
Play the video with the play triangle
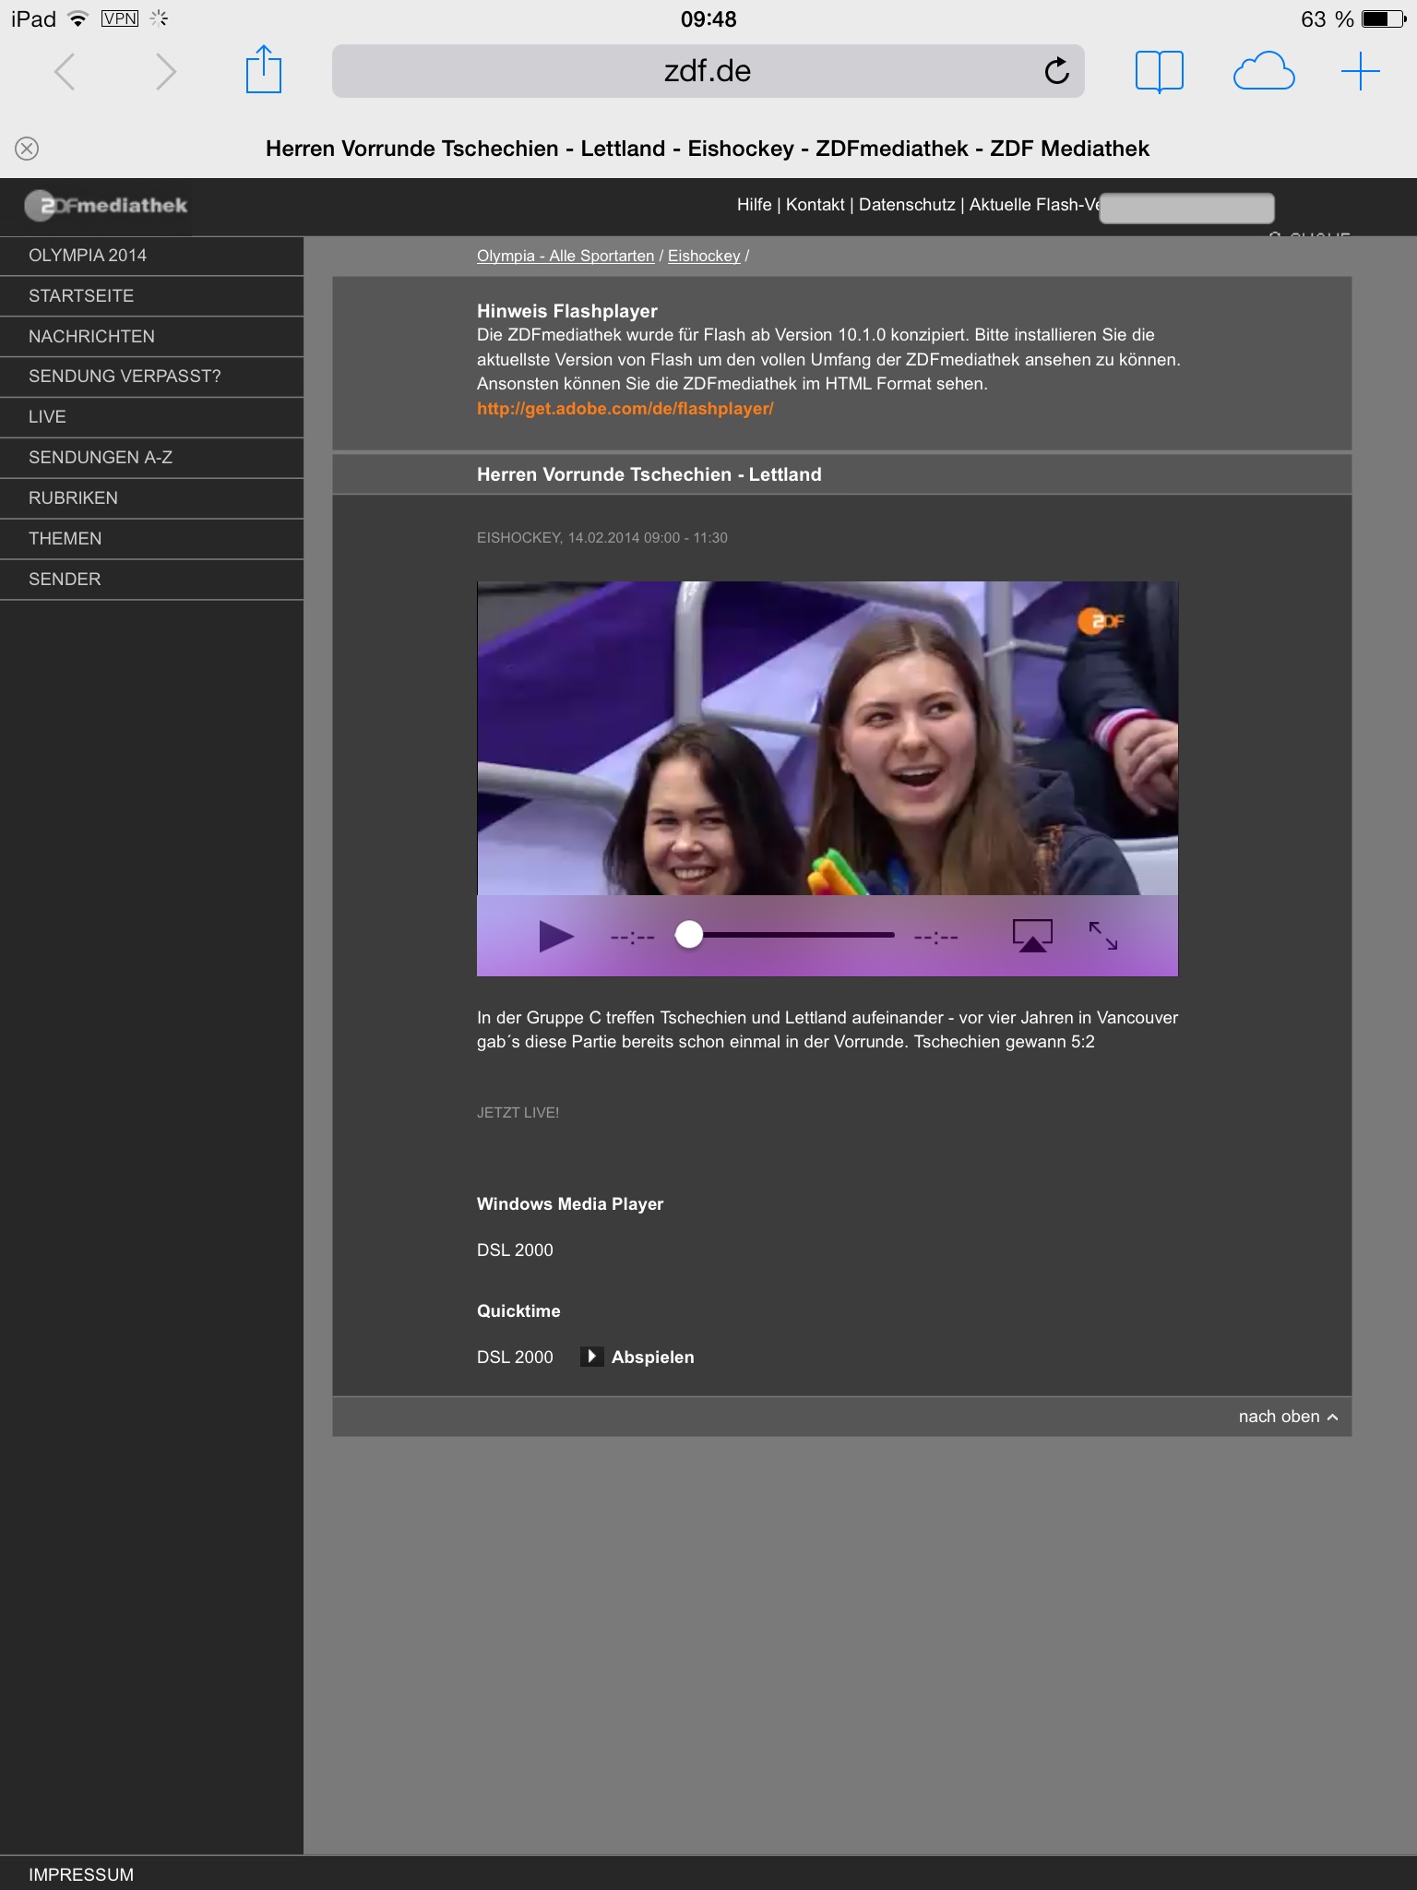point(556,936)
